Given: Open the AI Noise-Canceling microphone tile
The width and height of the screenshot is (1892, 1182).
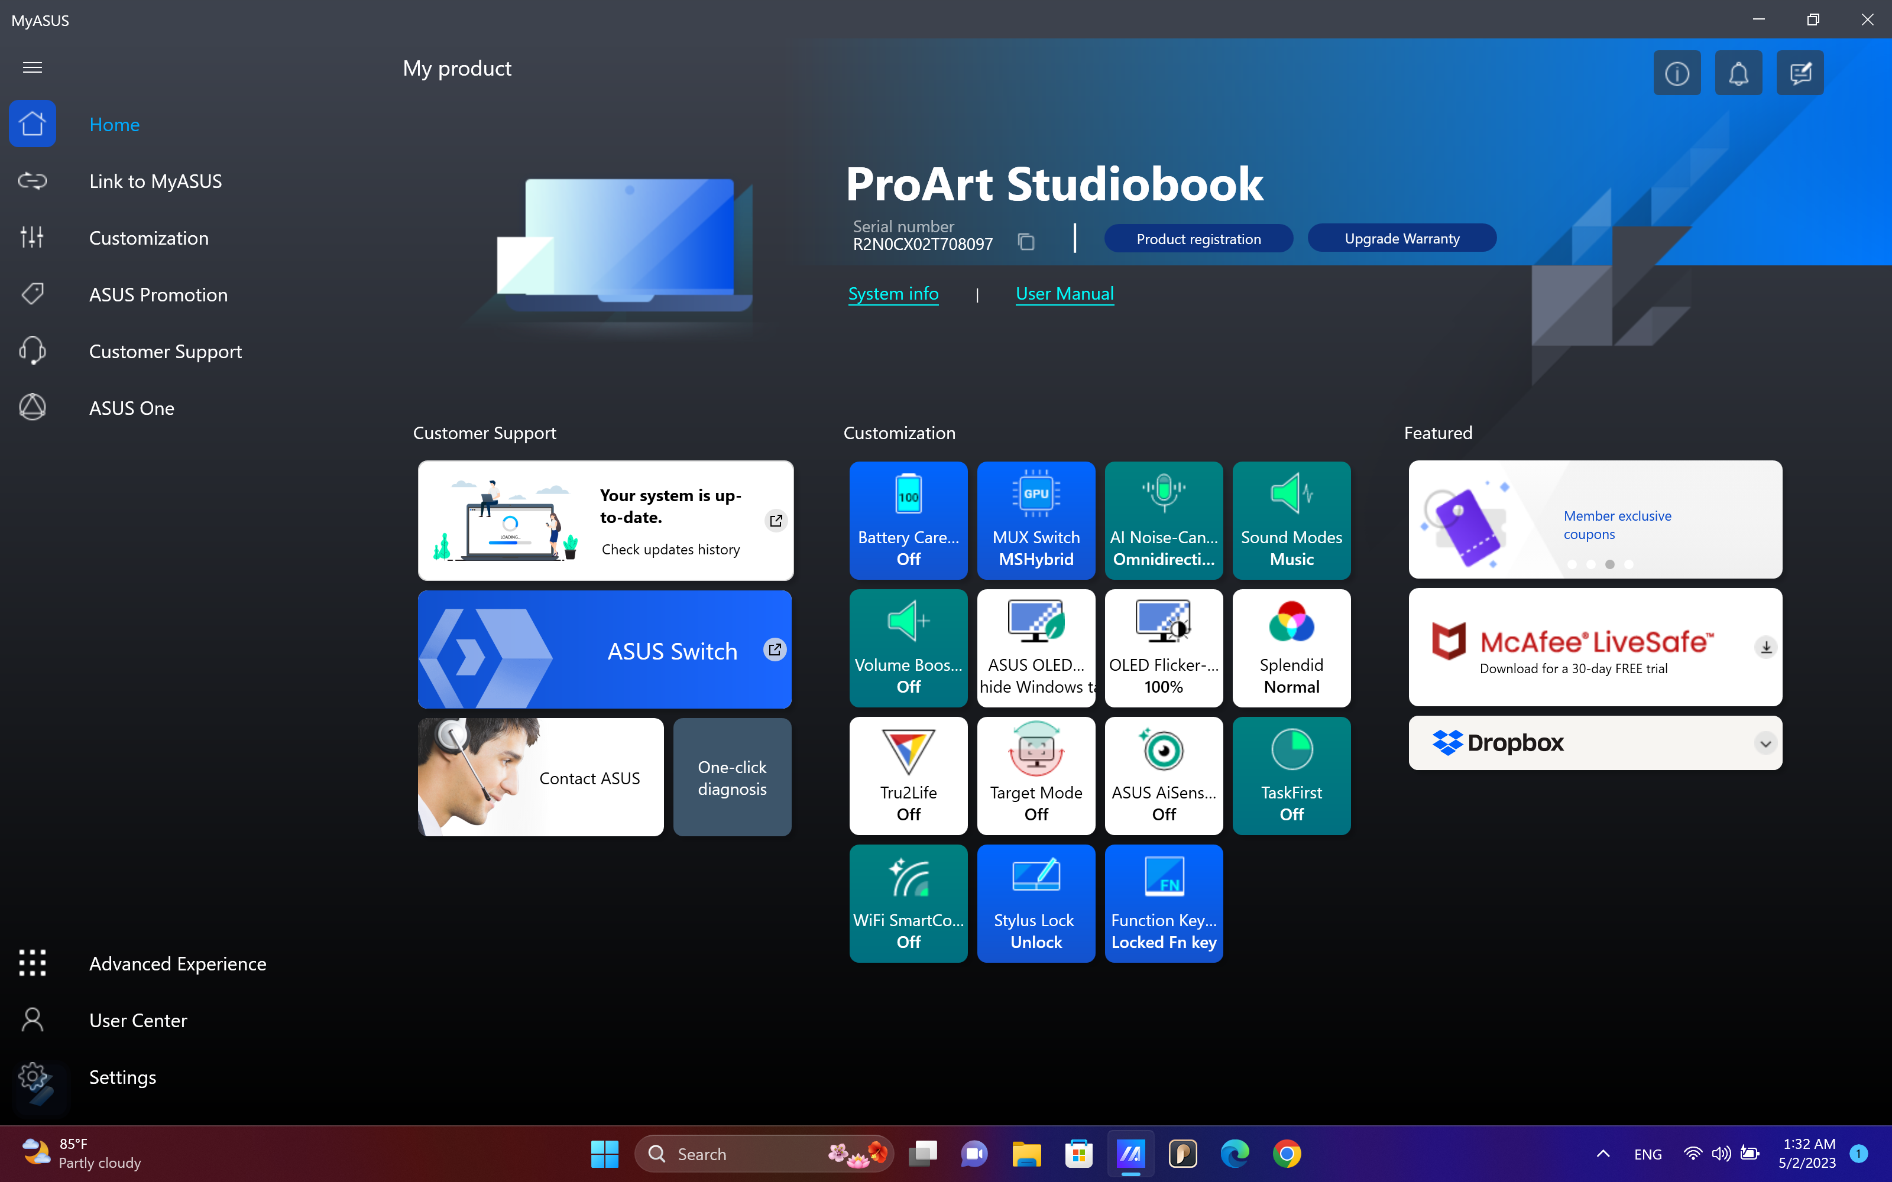Looking at the screenshot, I should pyautogui.click(x=1164, y=521).
